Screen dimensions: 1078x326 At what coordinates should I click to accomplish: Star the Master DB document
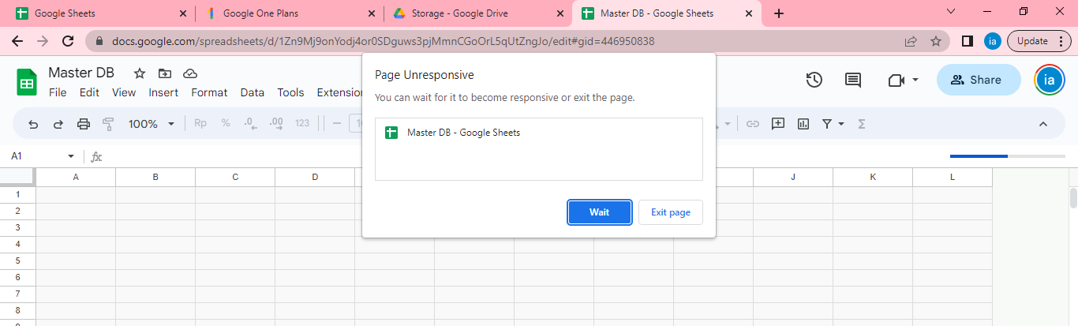pyautogui.click(x=140, y=73)
